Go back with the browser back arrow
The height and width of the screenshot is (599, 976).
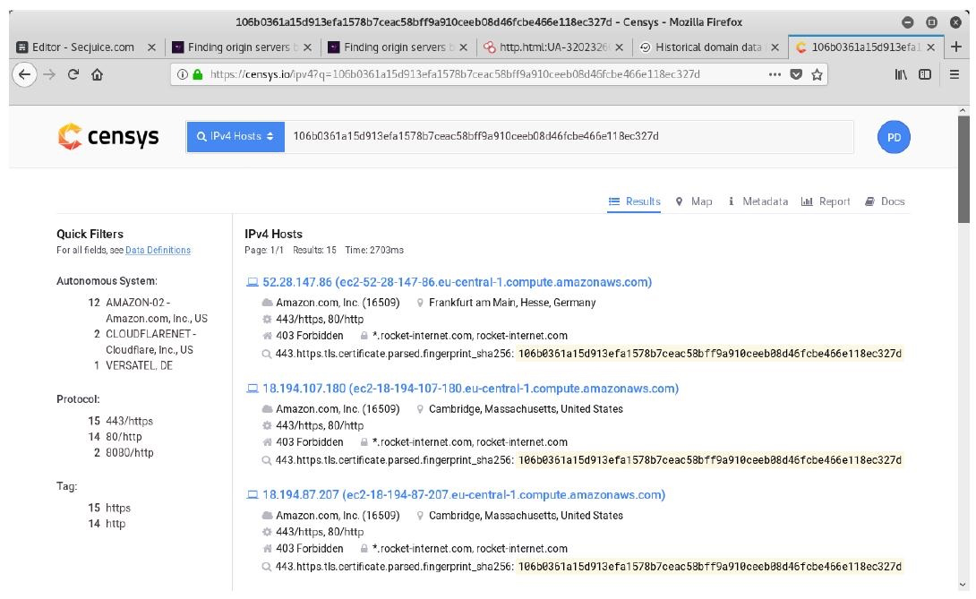tap(24, 74)
